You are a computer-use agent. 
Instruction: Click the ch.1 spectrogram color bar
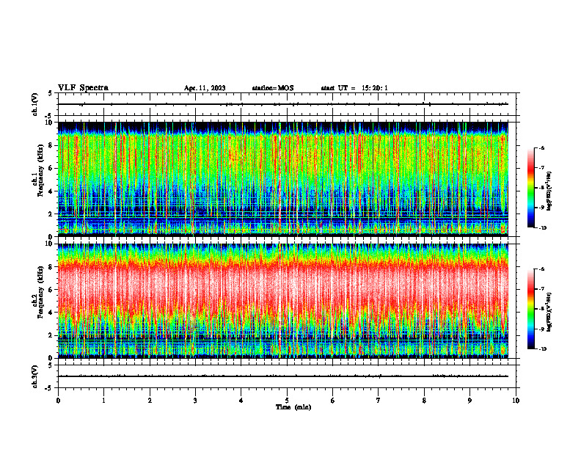(x=530, y=188)
